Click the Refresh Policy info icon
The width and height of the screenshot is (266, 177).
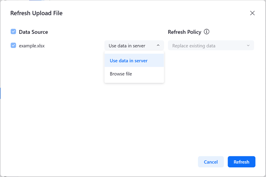[x=207, y=32]
